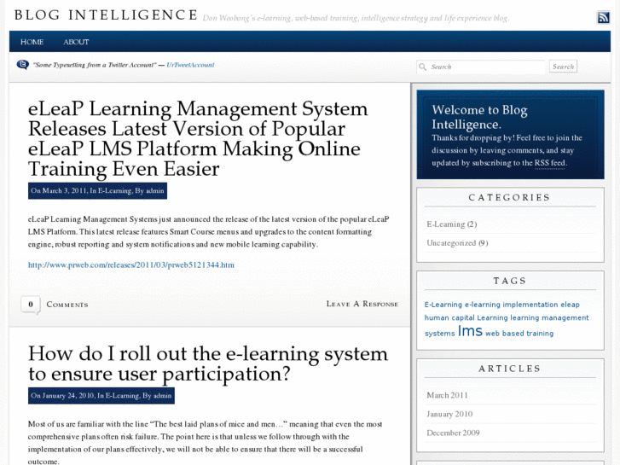The image size is (620, 465).
Task: Click the Categories widget heading
Action: 509,197
